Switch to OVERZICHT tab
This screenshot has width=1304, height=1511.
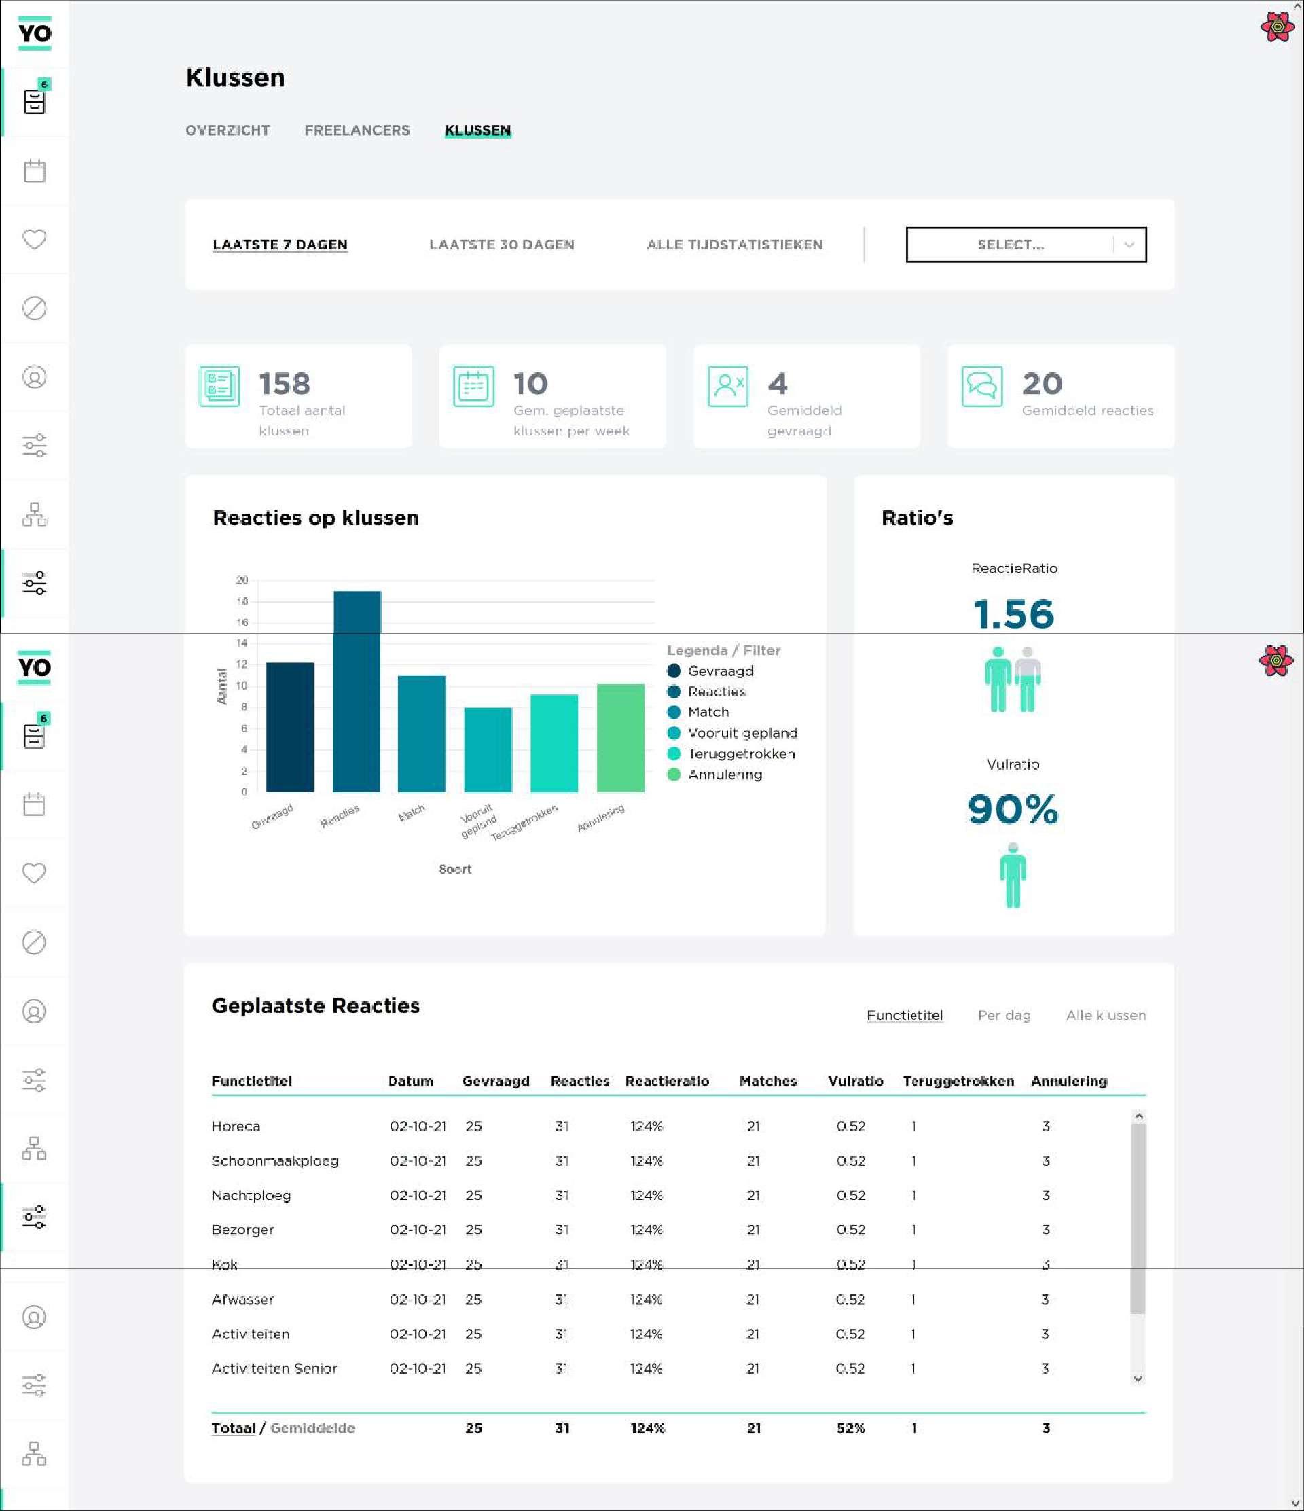point(230,128)
